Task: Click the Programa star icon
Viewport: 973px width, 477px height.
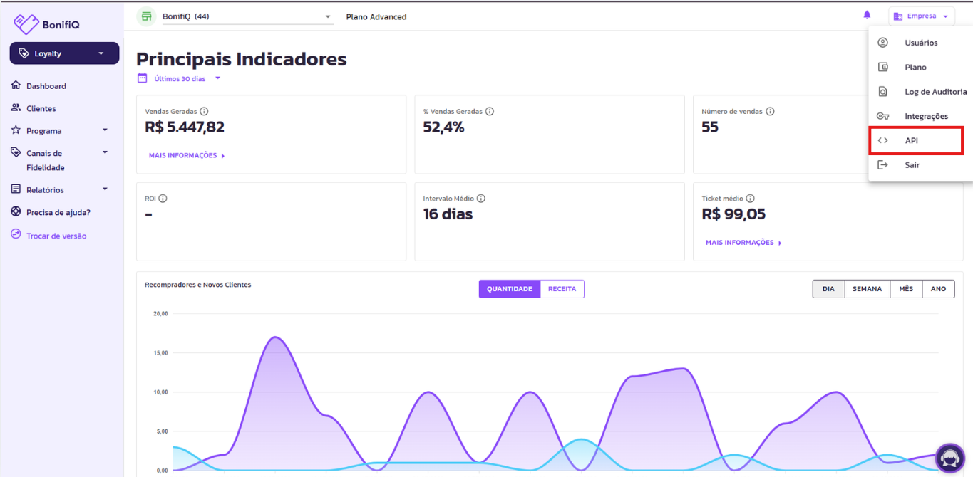Action: [16, 130]
